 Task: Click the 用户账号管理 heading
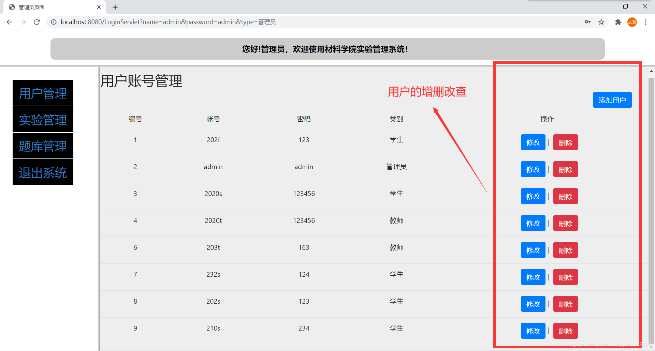(x=142, y=81)
